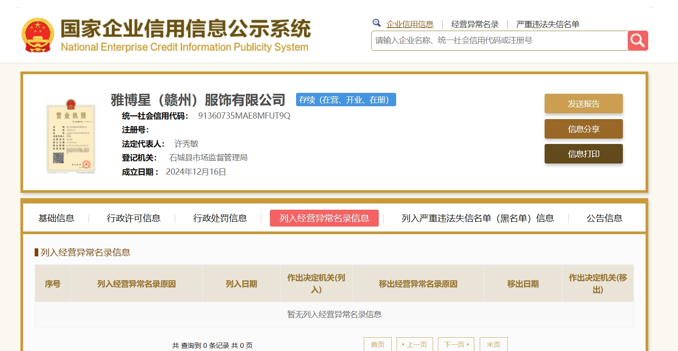Click the establishment date 2024年12月16日
The image size is (678, 351).
point(196,172)
